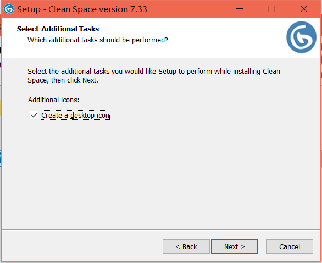Click the white header area beside the logo
Screen dimensions: 322x263
[226, 37]
